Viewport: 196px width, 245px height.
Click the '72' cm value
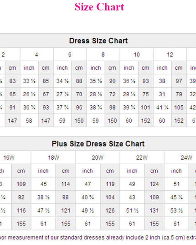click(x=112, y=94)
